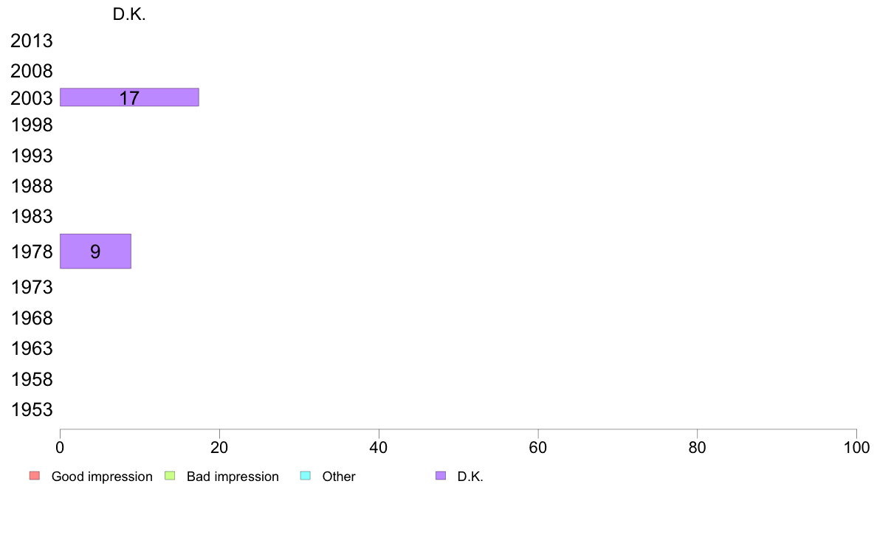This screenshot has height=543, width=877.
Task: Click the 60 tick on the x-axis
Action: click(538, 447)
